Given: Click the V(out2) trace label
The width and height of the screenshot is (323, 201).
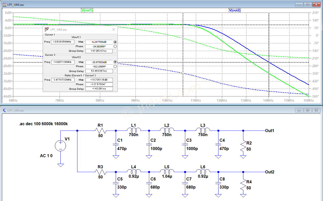Looking at the screenshot, I should click(x=235, y=10).
